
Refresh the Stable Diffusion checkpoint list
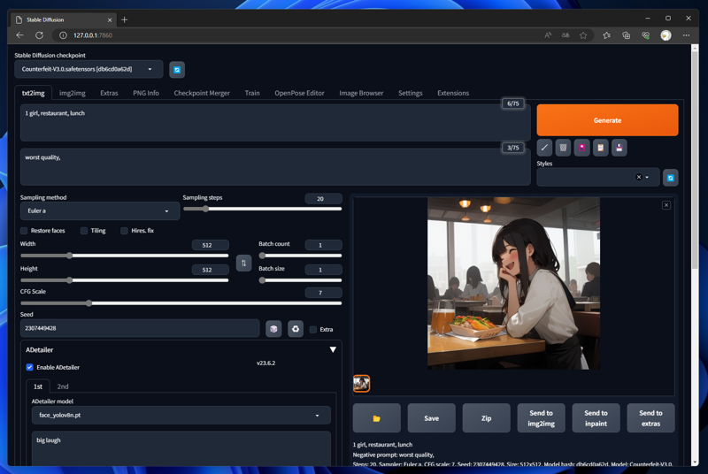coord(177,70)
